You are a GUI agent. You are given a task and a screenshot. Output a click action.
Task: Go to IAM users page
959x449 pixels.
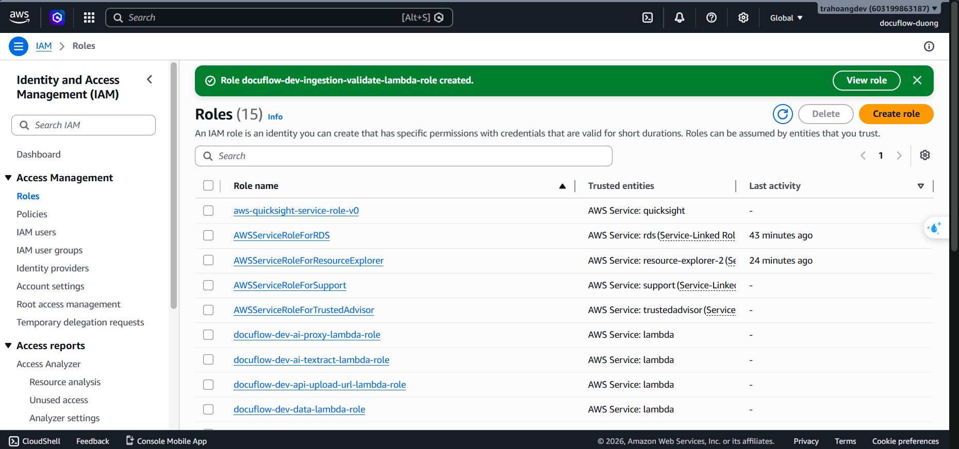(36, 232)
